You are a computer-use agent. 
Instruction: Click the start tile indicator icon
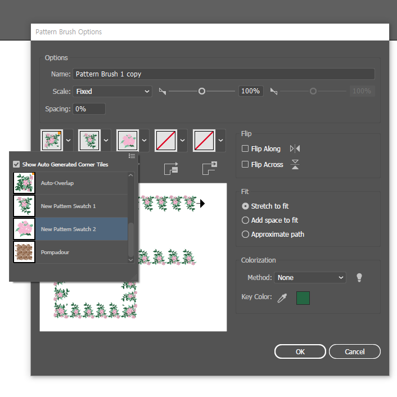coord(171,169)
